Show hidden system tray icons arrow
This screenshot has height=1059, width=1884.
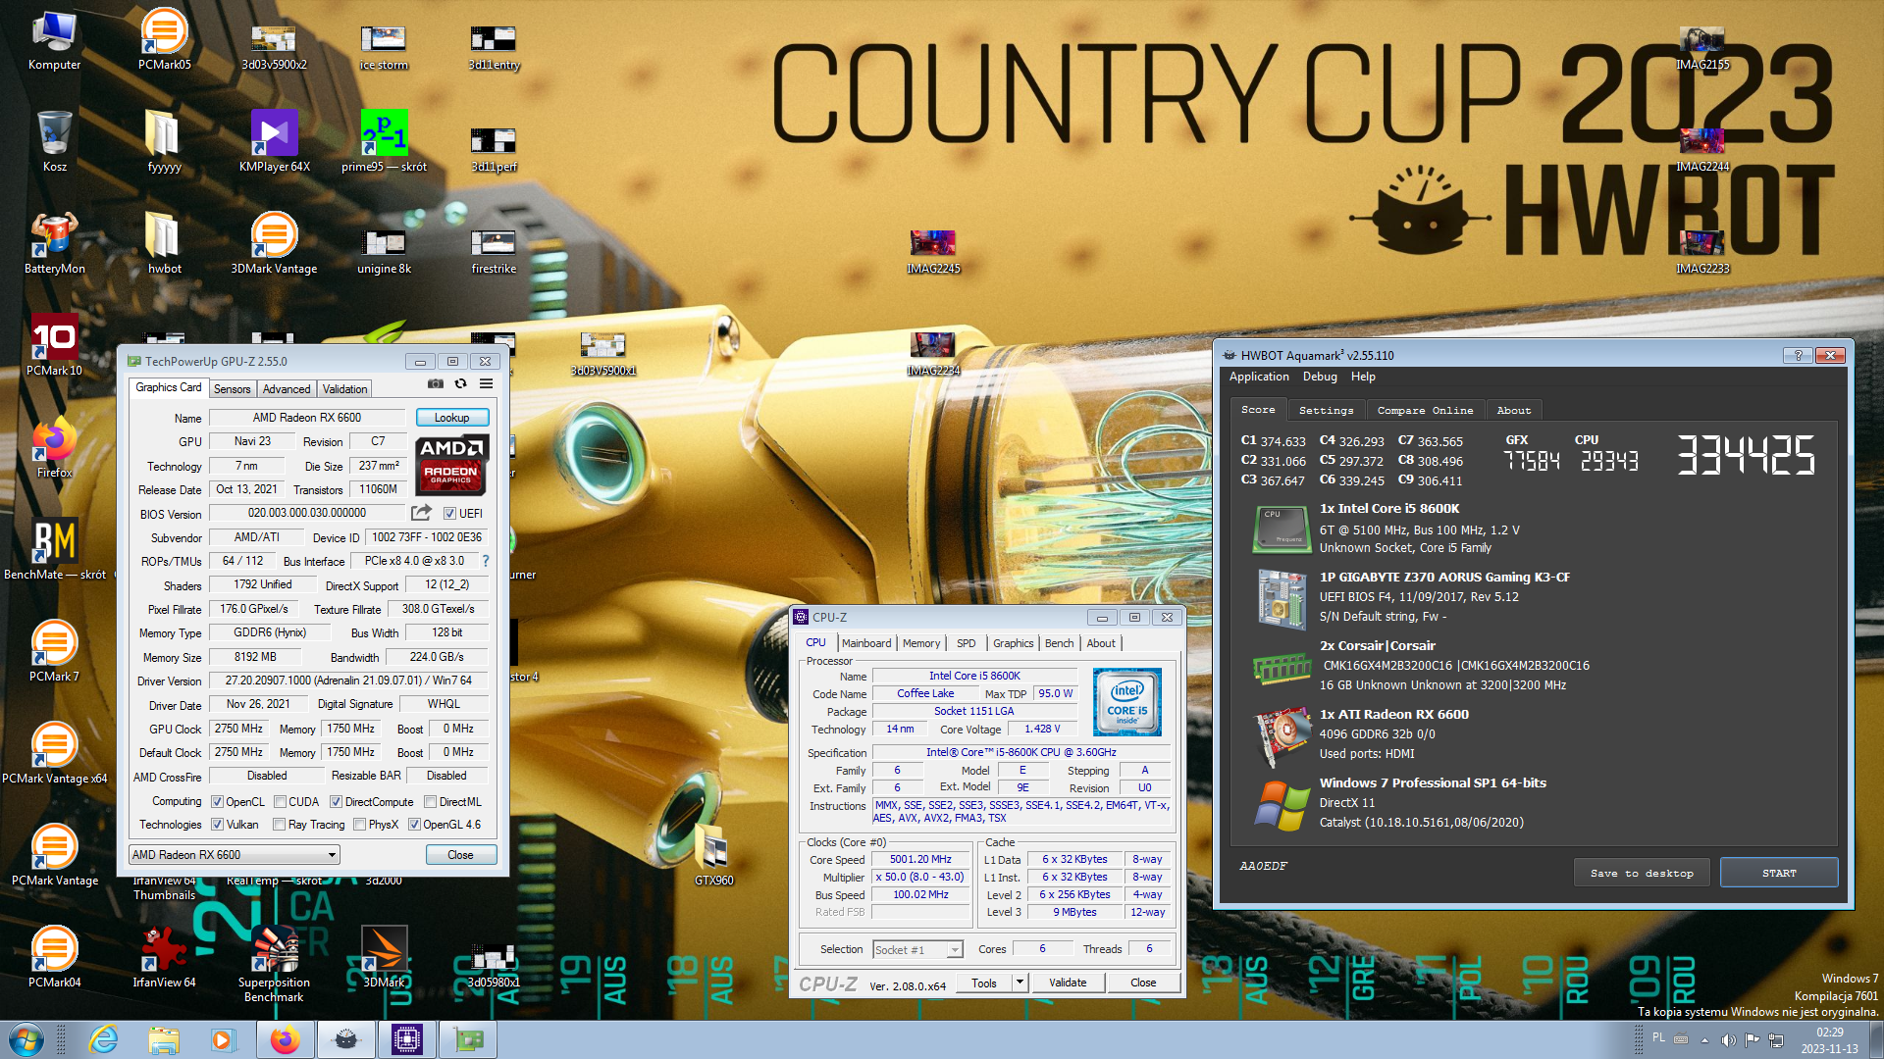[1704, 1039]
